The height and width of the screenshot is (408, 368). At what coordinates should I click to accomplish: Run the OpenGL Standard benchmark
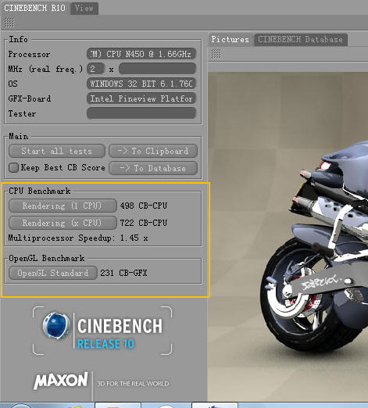(53, 273)
